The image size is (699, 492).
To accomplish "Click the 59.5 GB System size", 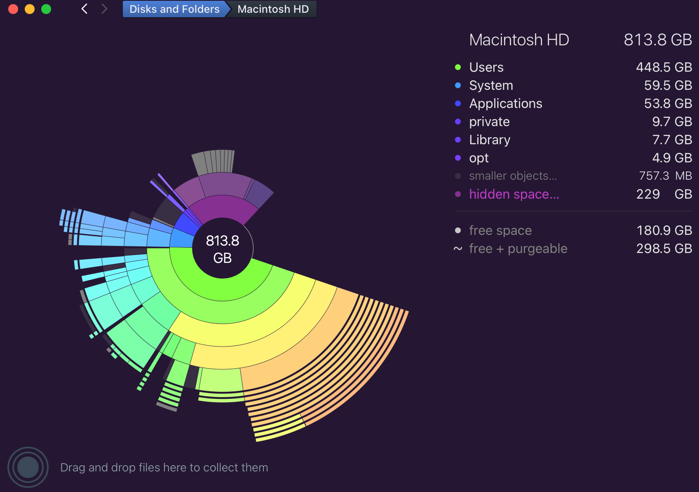I will [668, 85].
